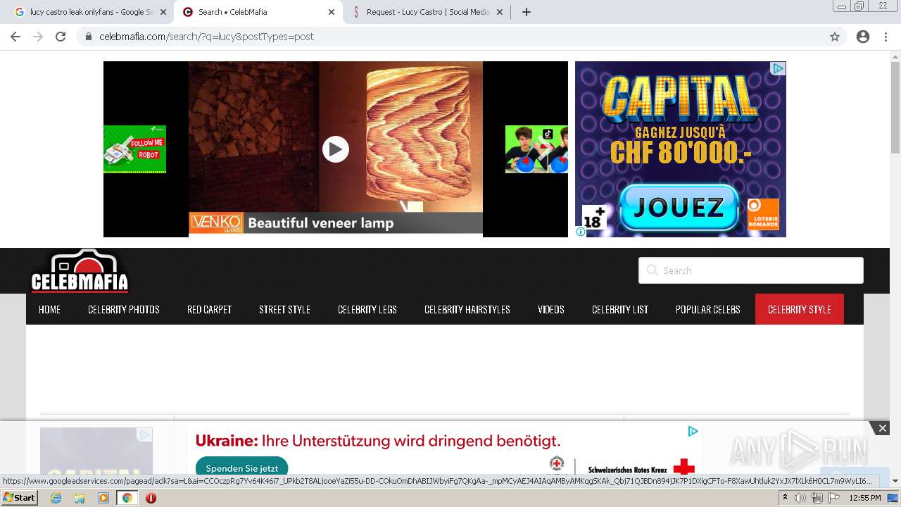Viewport: 901px width, 507px height.
Task: Click the JOUEZ button in Capital ad
Action: (x=679, y=207)
